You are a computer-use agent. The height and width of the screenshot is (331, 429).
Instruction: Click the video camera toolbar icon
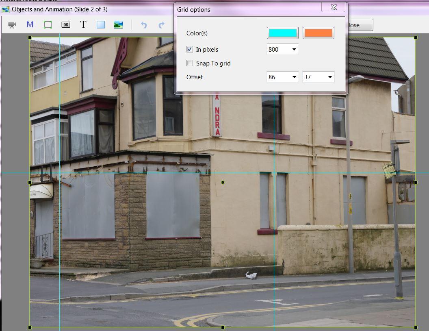(x=12, y=25)
